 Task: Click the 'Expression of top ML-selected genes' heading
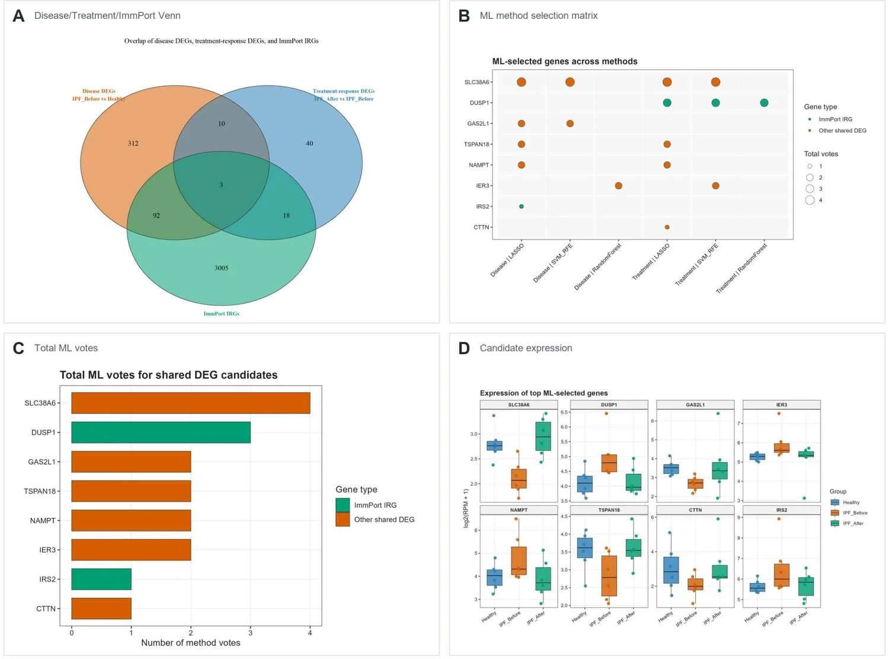click(543, 393)
